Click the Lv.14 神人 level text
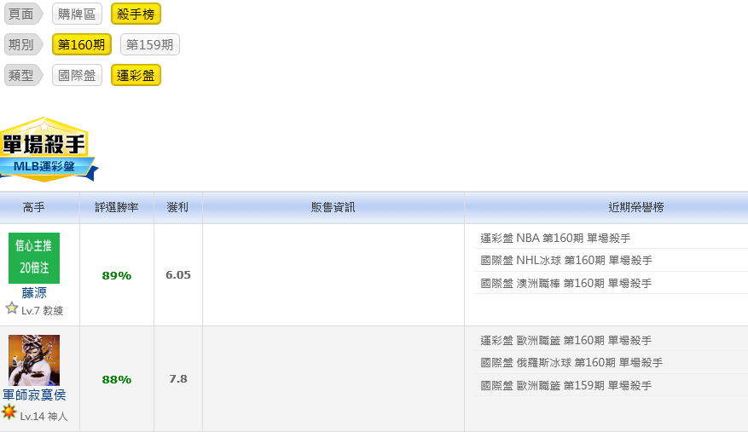Image resolution: width=748 pixels, height=432 pixels. pos(43,417)
